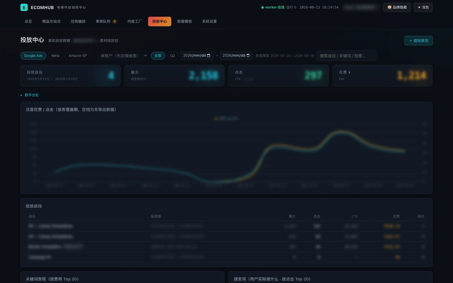The image size is (453, 283).
Task: Open the 商品与站点 tab
Action: [51, 22]
